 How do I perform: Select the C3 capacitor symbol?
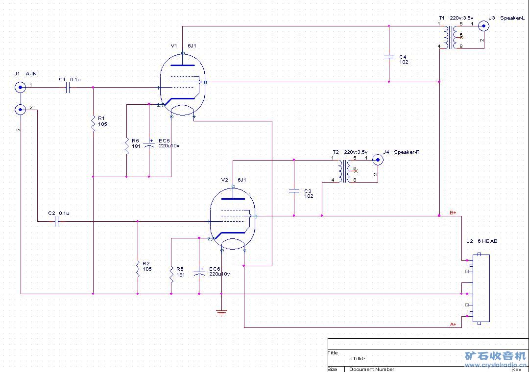pos(294,190)
